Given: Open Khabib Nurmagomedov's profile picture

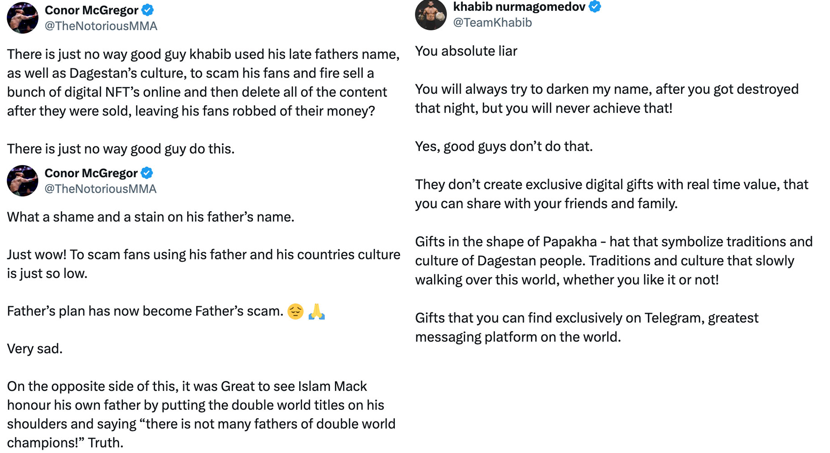Looking at the screenshot, I should [431, 15].
